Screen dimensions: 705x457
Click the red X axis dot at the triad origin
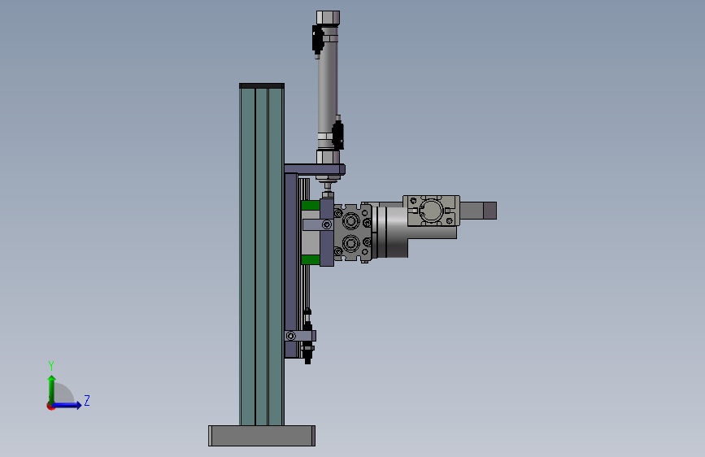click(50, 407)
